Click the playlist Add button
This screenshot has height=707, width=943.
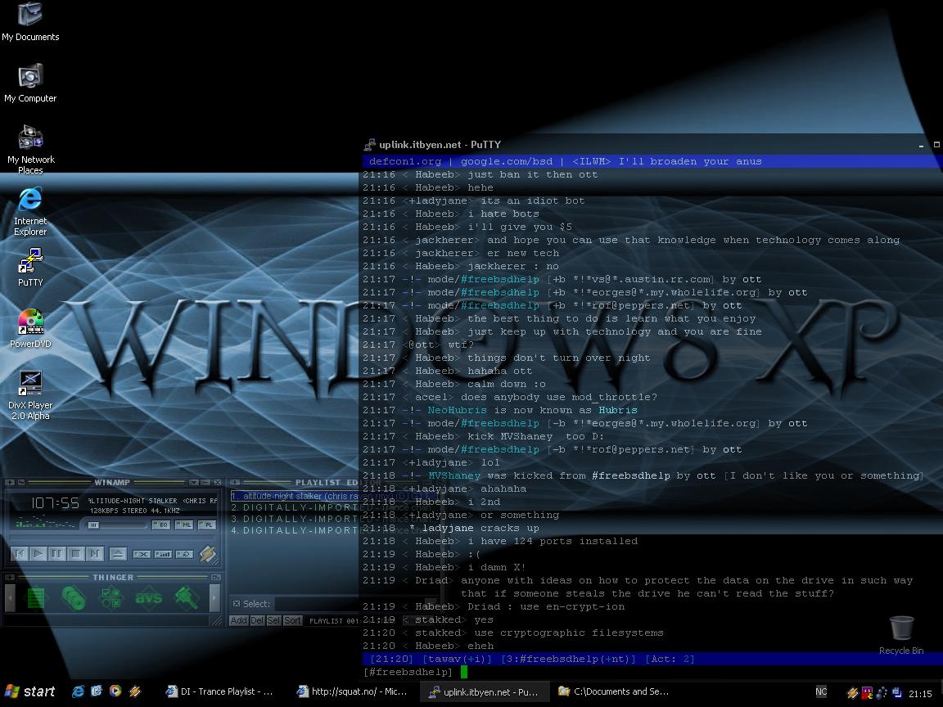click(x=239, y=620)
